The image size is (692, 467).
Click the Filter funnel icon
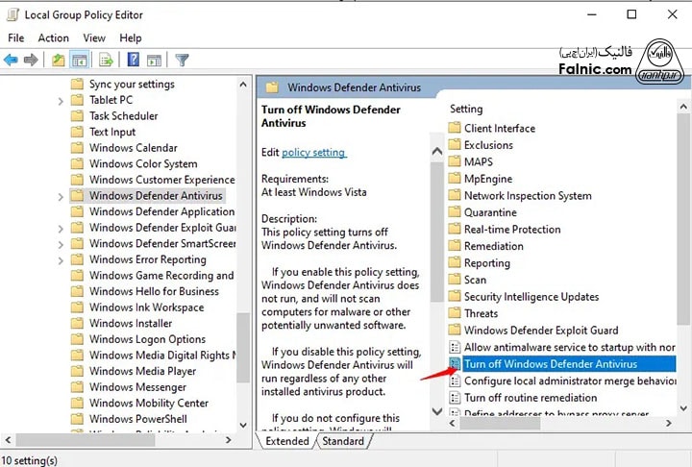tap(182, 60)
